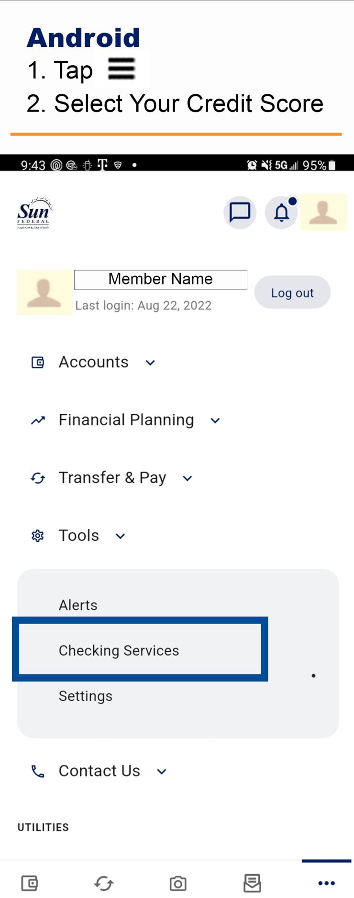This screenshot has width=354, height=898.
Task: Tap the profile avatar in header
Action: click(323, 212)
